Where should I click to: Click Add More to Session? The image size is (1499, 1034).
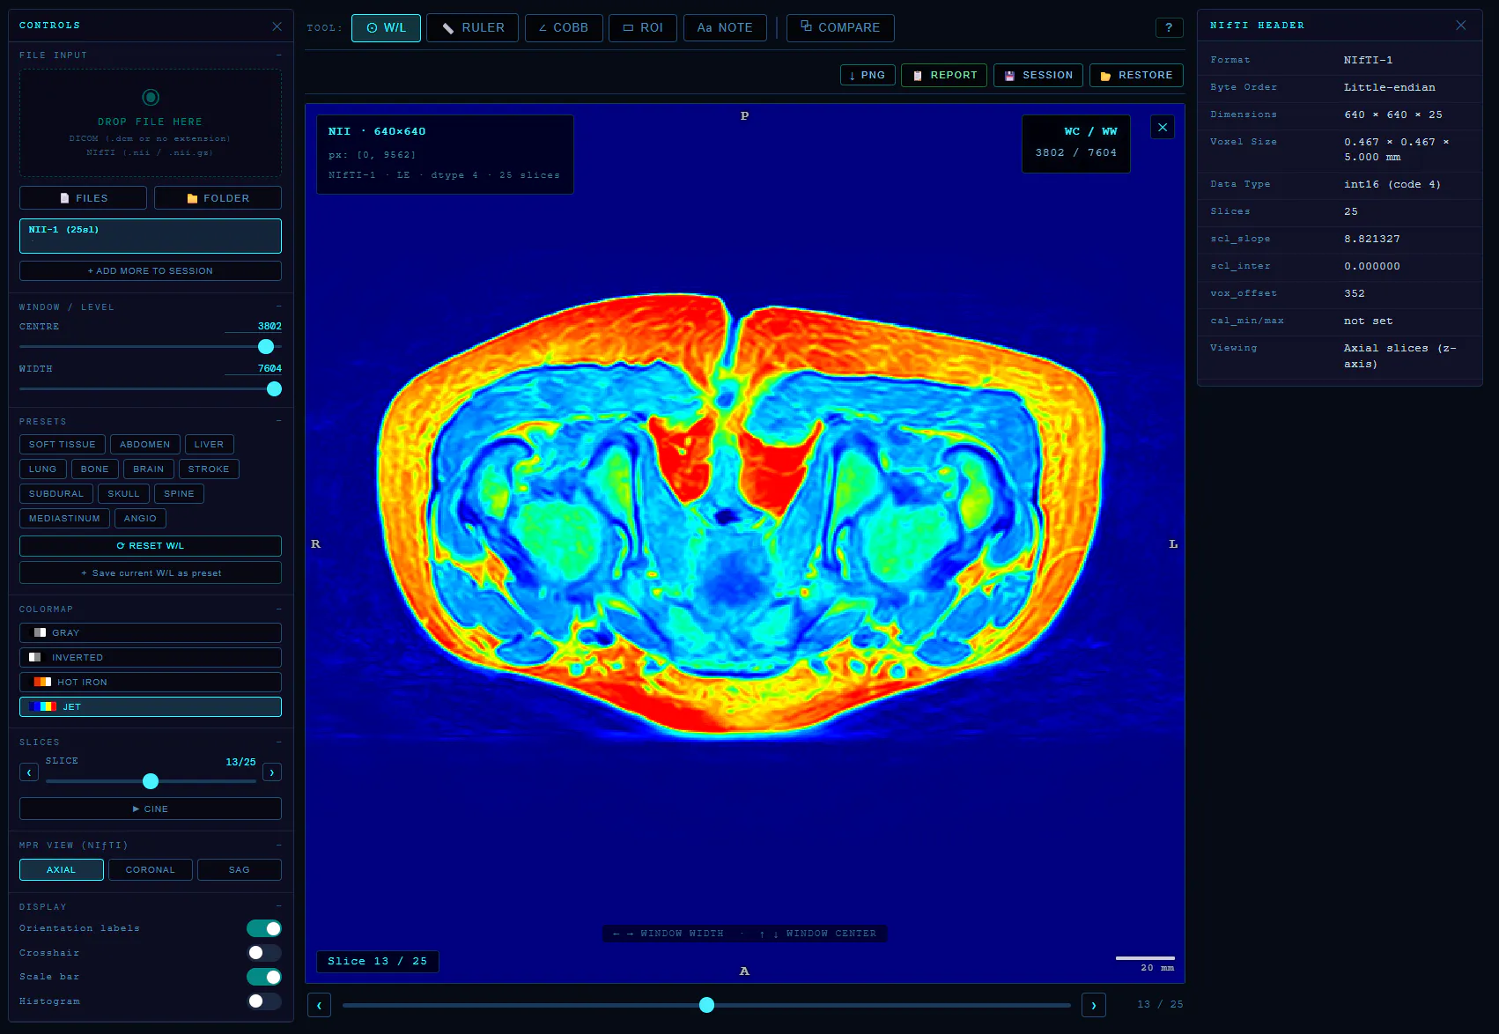(151, 270)
